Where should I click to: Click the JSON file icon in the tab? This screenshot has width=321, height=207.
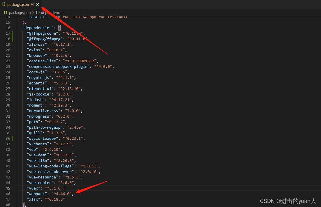pyautogui.click(x=4, y=4)
